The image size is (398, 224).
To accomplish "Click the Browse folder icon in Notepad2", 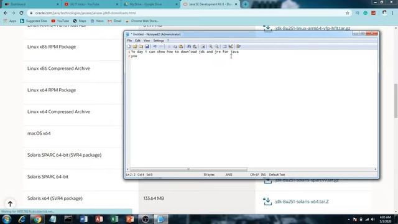I will (x=141, y=47).
